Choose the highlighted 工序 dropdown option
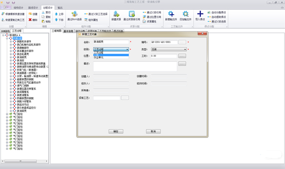This screenshot has width=285, height=169. [111, 55]
